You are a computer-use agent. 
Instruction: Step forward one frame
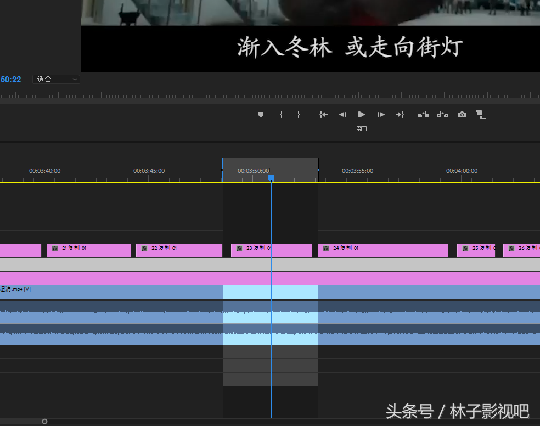[381, 115]
